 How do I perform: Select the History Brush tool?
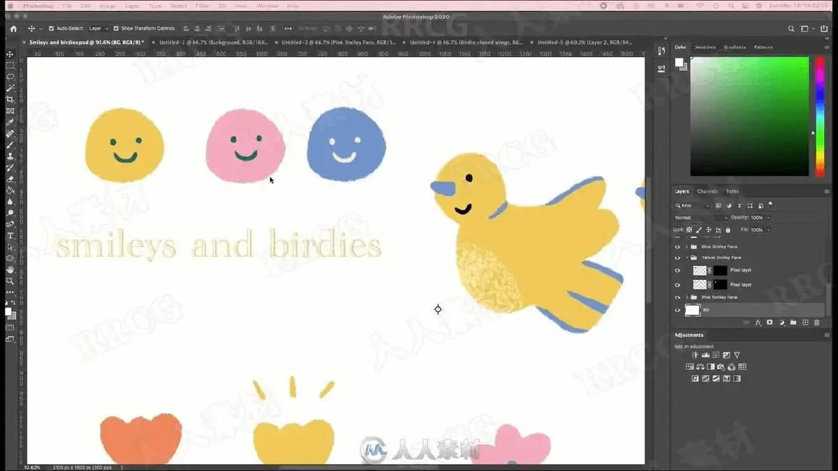(10, 167)
